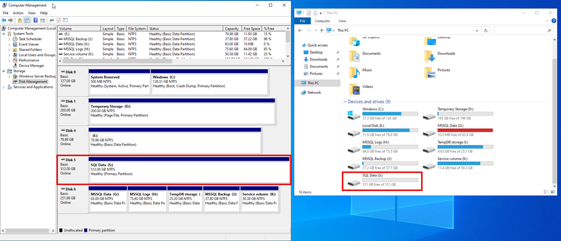Open the View menu in Computer Management

[32, 13]
